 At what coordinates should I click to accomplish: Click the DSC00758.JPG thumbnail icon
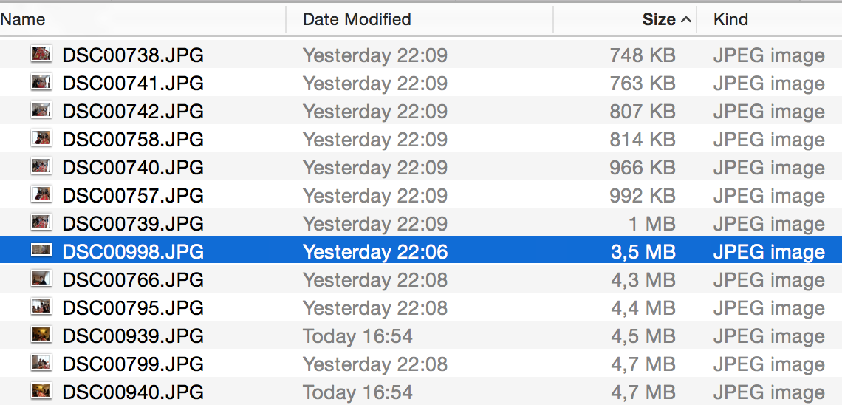[x=41, y=138]
